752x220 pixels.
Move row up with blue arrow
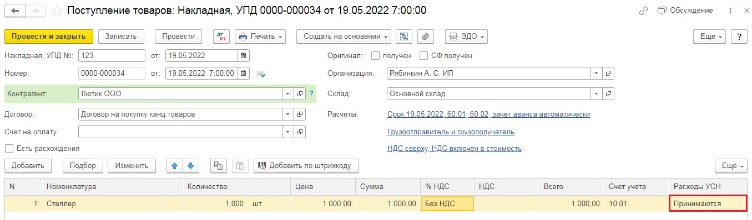(175, 166)
